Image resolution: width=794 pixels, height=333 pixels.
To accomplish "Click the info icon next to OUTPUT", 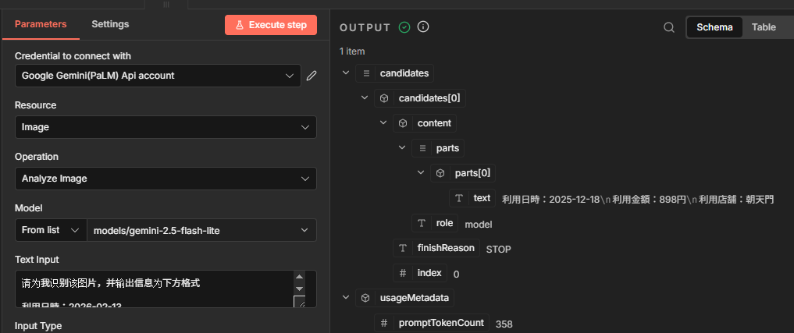I will [423, 27].
